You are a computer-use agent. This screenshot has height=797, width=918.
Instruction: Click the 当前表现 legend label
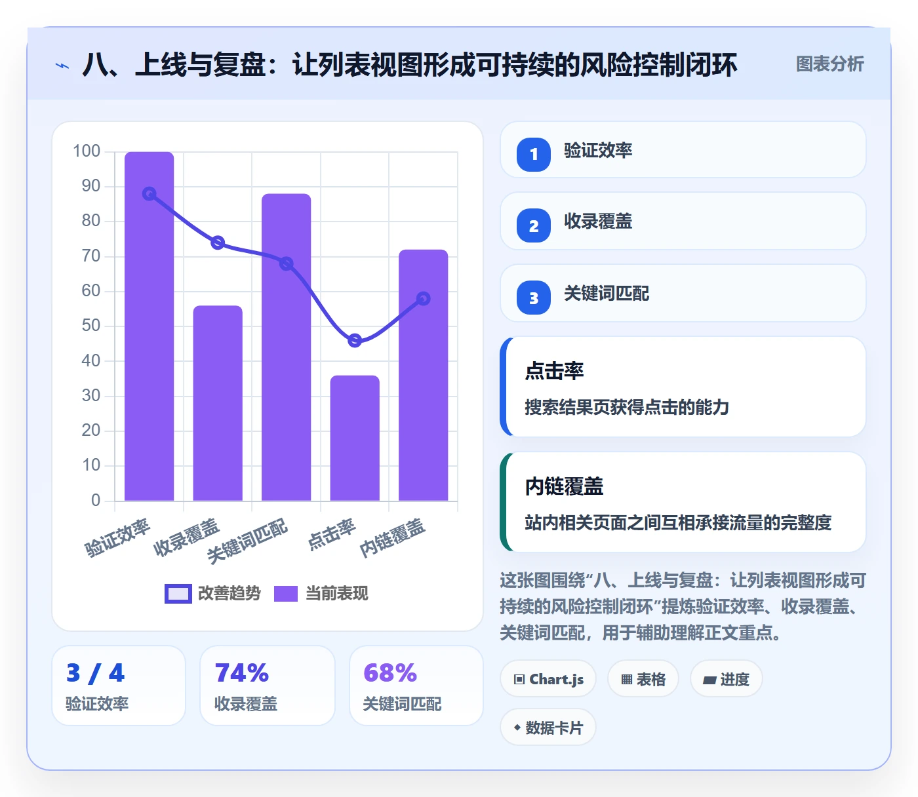click(337, 593)
